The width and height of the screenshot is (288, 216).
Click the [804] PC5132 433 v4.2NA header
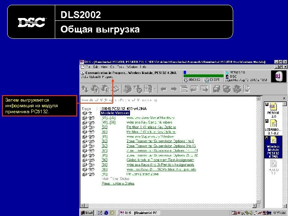(x=124, y=109)
